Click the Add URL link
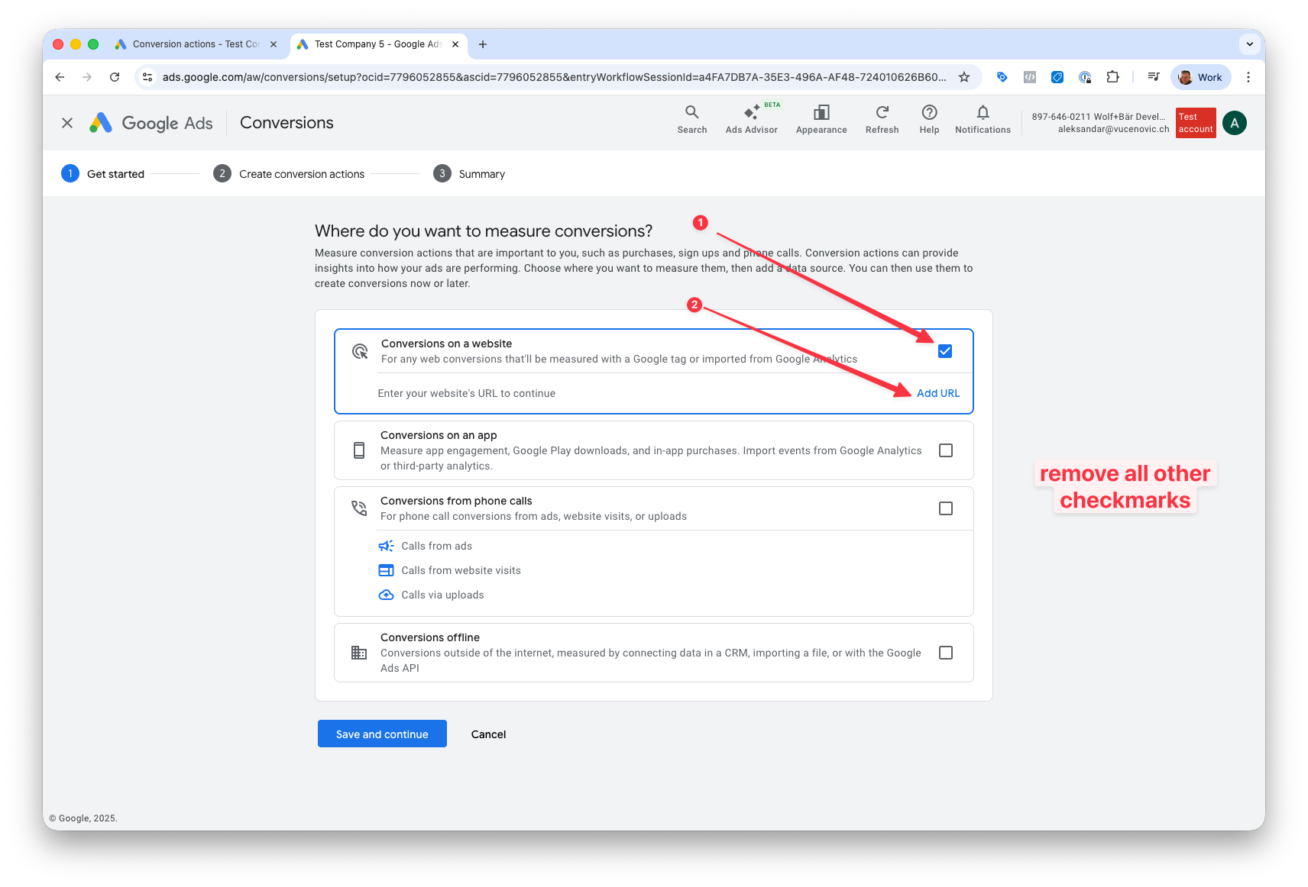The height and width of the screenshot is (887, 1308). 938,392
